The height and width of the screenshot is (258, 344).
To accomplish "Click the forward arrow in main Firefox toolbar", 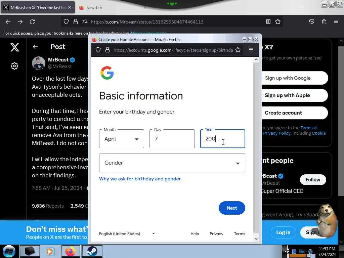I will 20,22.
